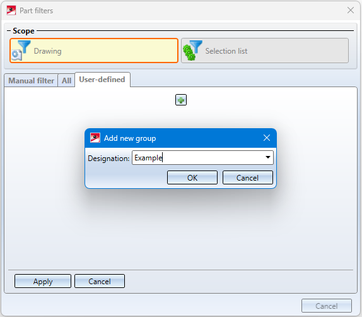362x317 pixels.
Task: Expand the Designation dropdown arrow
Action: (x=268, y=157)
